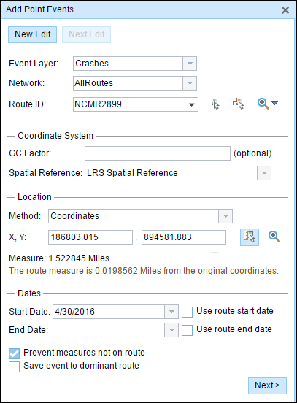
Task: Enable Use route end date checkbox
Action: pos(187,330)
